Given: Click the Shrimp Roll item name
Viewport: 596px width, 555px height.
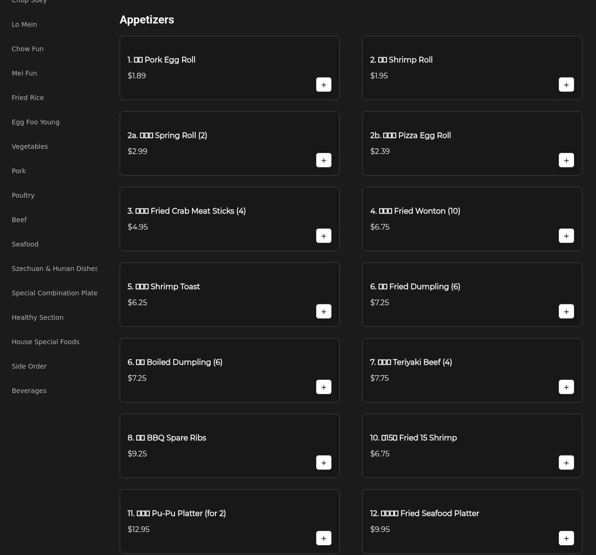Looking at the screenshot, I should 401,60.
